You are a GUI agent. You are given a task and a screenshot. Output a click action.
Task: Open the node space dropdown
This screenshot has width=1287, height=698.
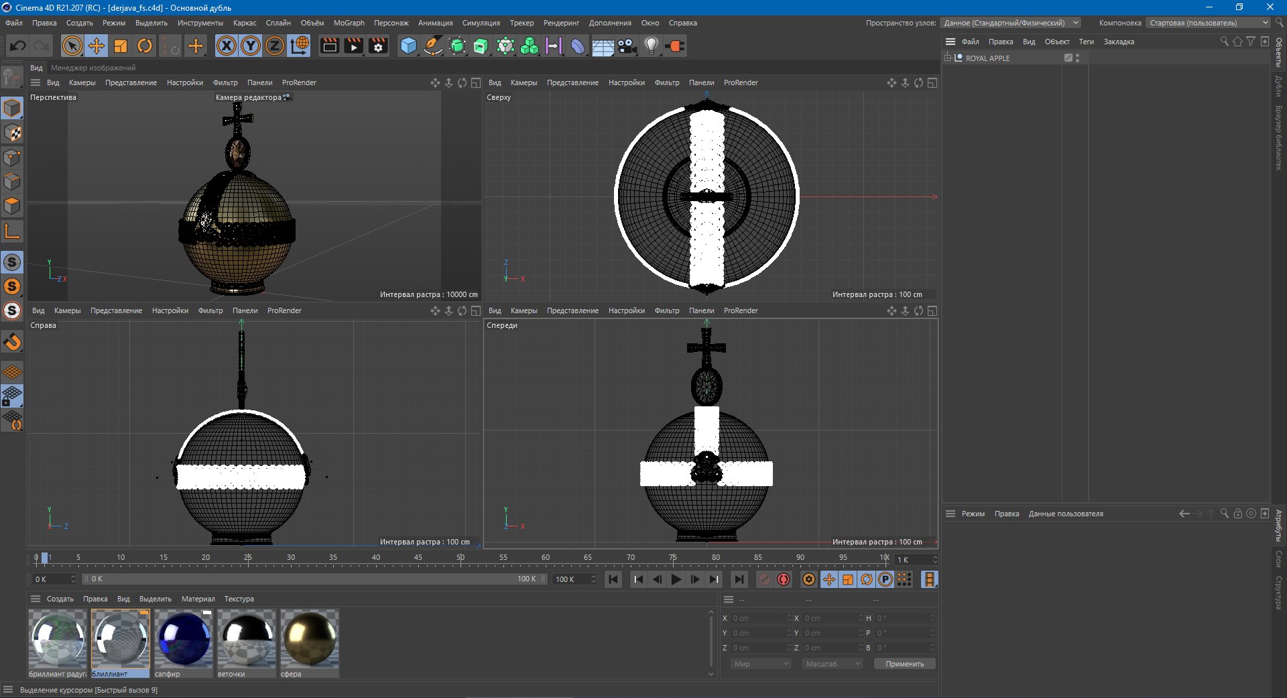pyautogui.click(x=1010, y=23)
